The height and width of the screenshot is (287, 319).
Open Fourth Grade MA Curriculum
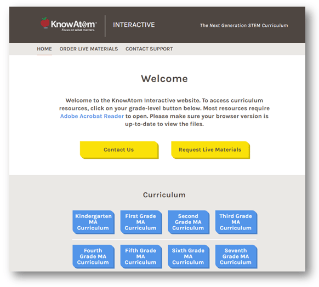tap(93, 256)
